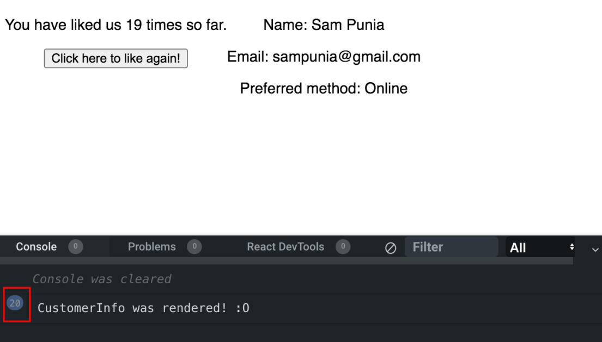Switch to the Console tab
This screenshot has width=602, height=342.
coord(36,247)
